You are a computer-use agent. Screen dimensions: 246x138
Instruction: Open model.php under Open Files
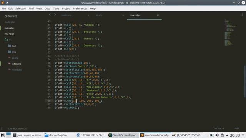click(10, 22)
